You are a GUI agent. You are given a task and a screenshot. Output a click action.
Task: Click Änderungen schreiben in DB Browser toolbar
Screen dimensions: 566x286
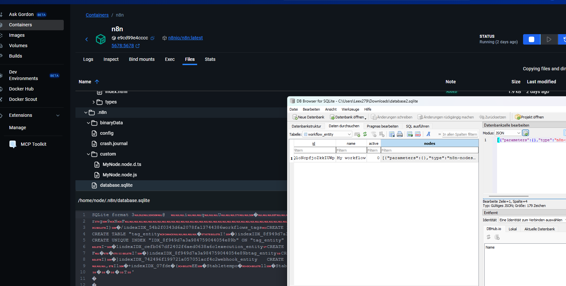[x=392, y=117]
